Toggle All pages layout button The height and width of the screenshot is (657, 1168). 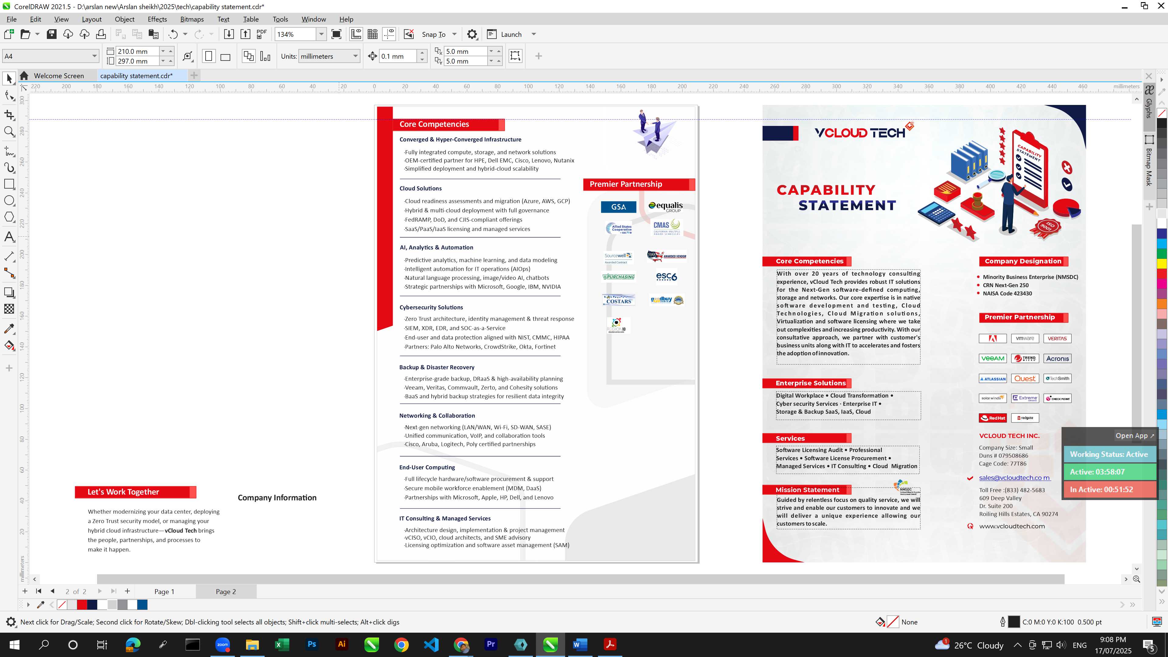249,56
